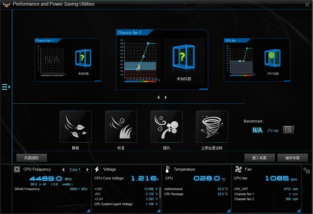Click the 储存专案 save profile button
This screenshot has width=313, height=214.
[293, 158]
